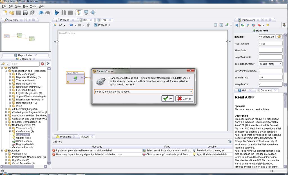The height and width of the screenshot is (175, 288).
Task: Click the arrow icon next to operator filter
Action: [x=48, y=64]
